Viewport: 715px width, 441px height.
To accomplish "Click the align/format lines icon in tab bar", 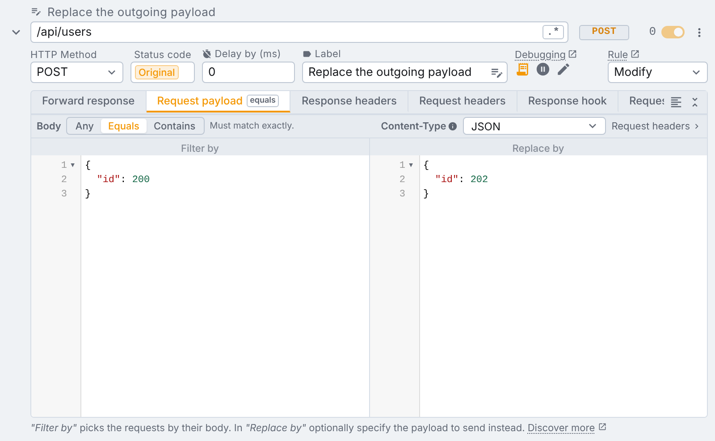I will [x=676, y=102].
